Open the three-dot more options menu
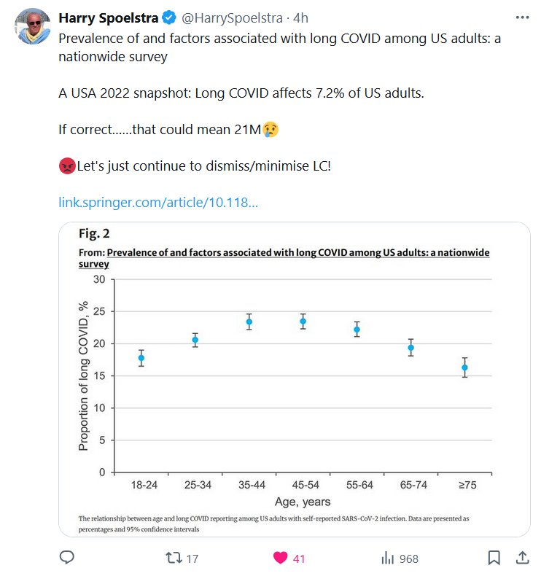This screenshot has width=541, height=576. pos(522,17)
